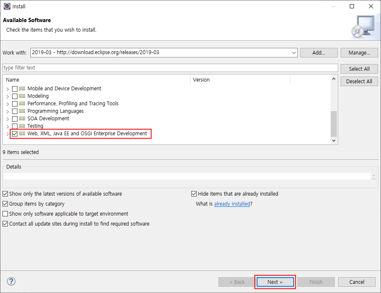Click the Details scroll up arrow
The height and width of the screenshot is (293, 381).
pyautogui.click(x=374, y=175)
